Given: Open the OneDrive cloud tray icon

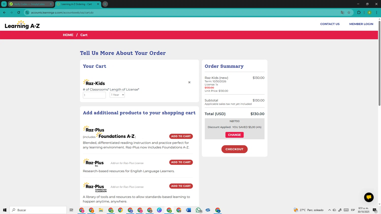Looking at the screenshot, I should click(334, 210).
